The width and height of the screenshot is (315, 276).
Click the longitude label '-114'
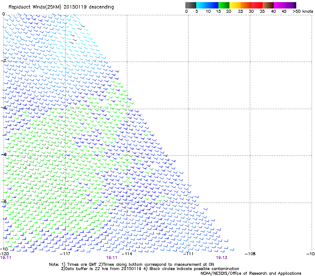click(x=127, y=254)
